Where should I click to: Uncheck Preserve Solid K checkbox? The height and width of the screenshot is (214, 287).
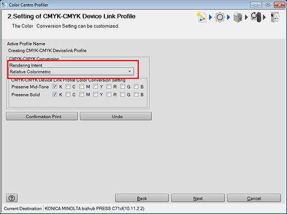coord(54,94)
